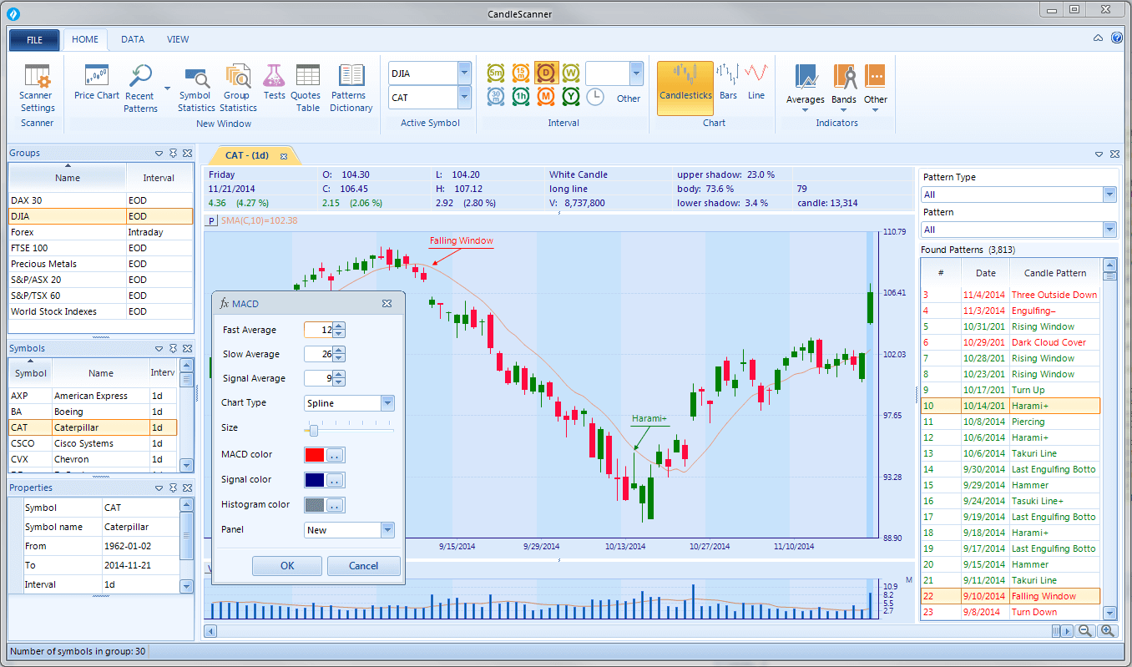Open the MACD Chart Type dropdown
The height and width of the screenshot is (667, 1132).
386,403
